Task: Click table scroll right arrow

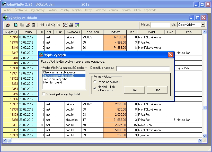Action: (x=200, y=140)
